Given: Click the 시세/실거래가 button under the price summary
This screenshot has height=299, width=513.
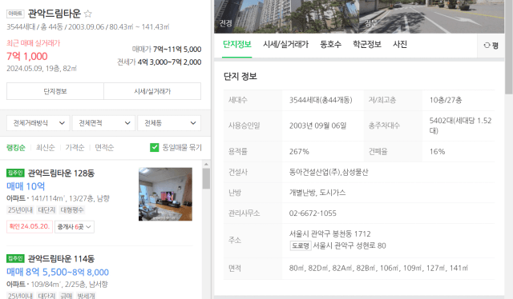Looking at the screenshot, I should [x=152, y=91].
